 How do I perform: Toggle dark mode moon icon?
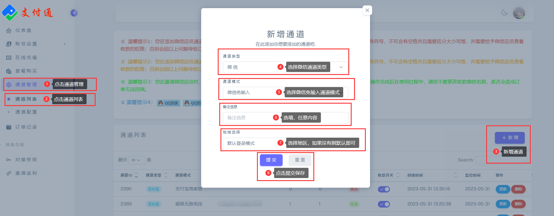point(504,13)
